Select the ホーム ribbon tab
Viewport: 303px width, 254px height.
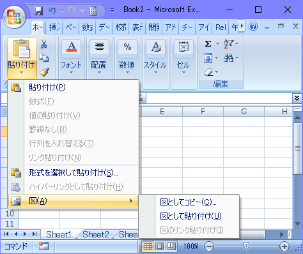point(38,27)
